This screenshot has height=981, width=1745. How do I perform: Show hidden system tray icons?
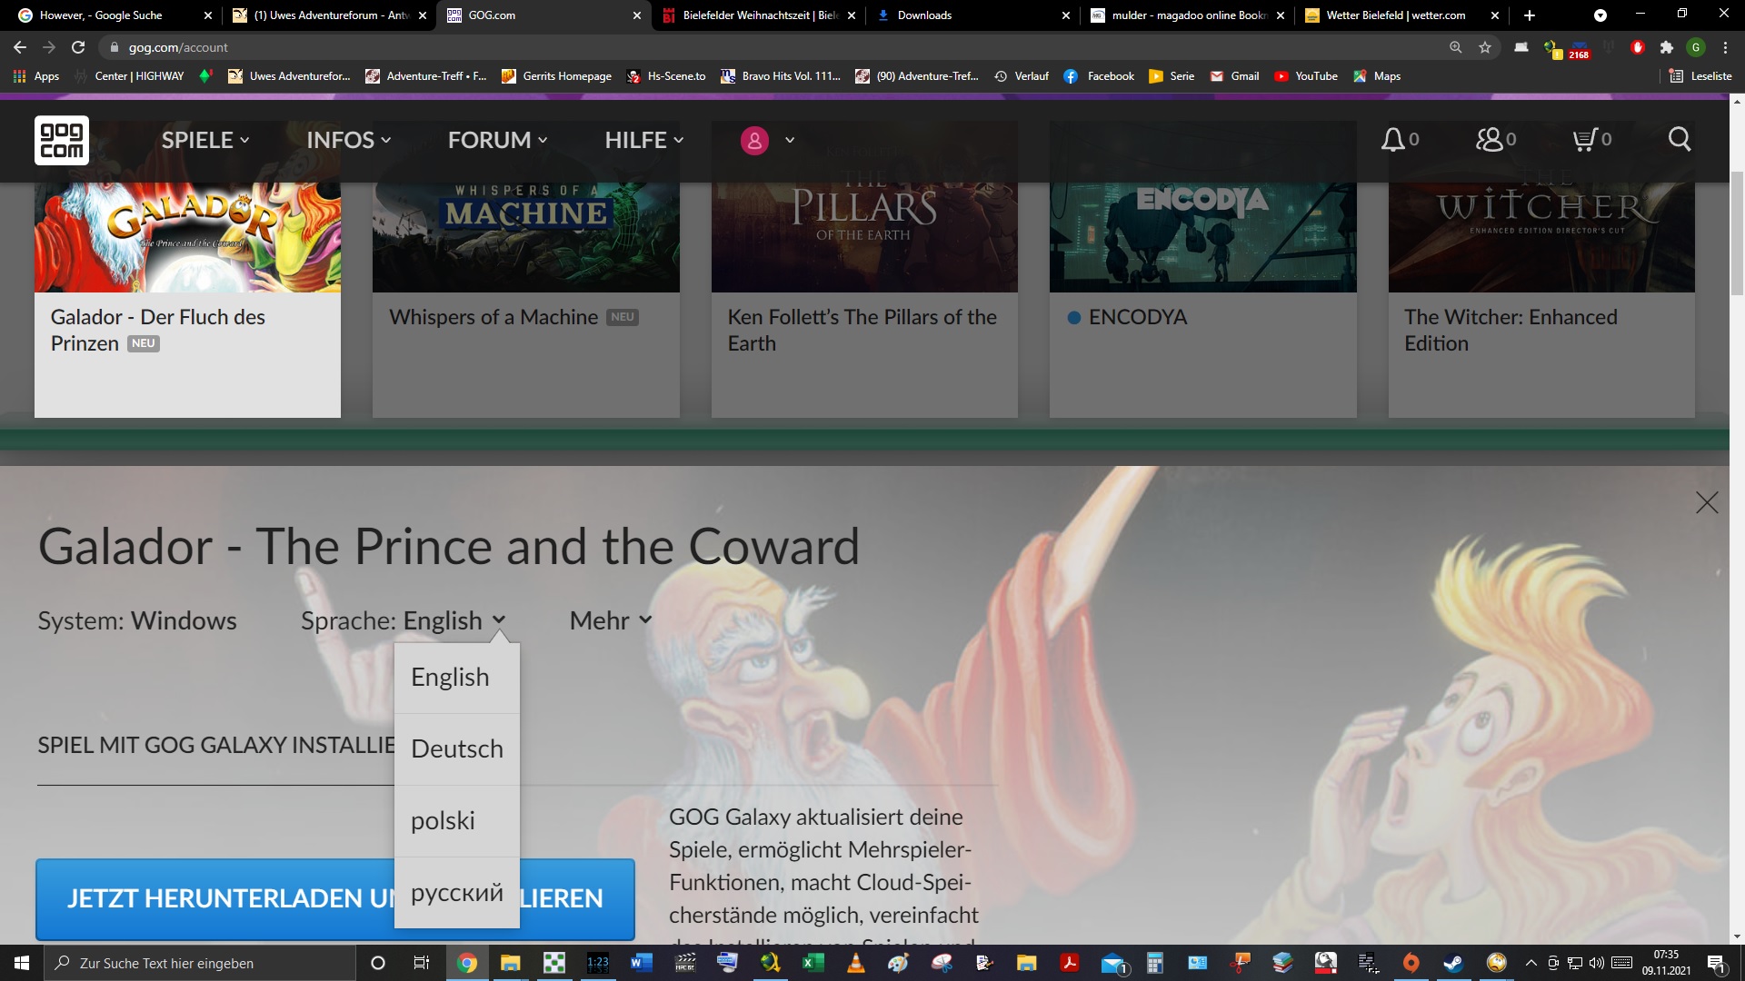(x=1531, y=963)
